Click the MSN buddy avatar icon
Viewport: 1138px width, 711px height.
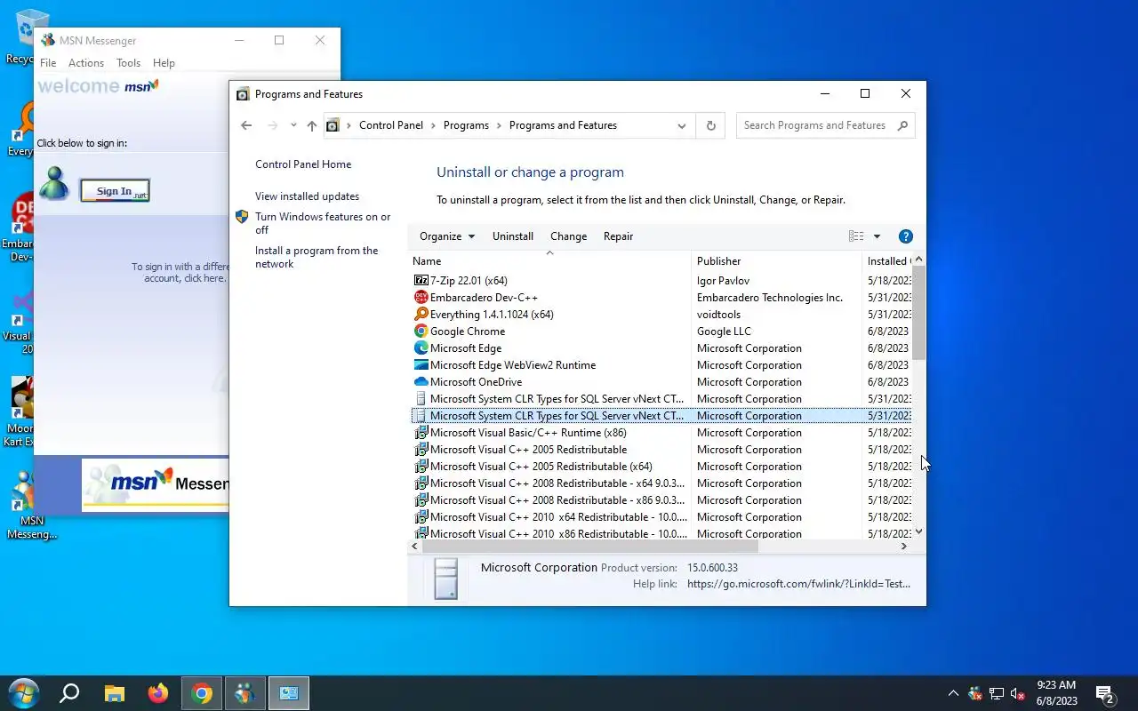pos(54,183)
